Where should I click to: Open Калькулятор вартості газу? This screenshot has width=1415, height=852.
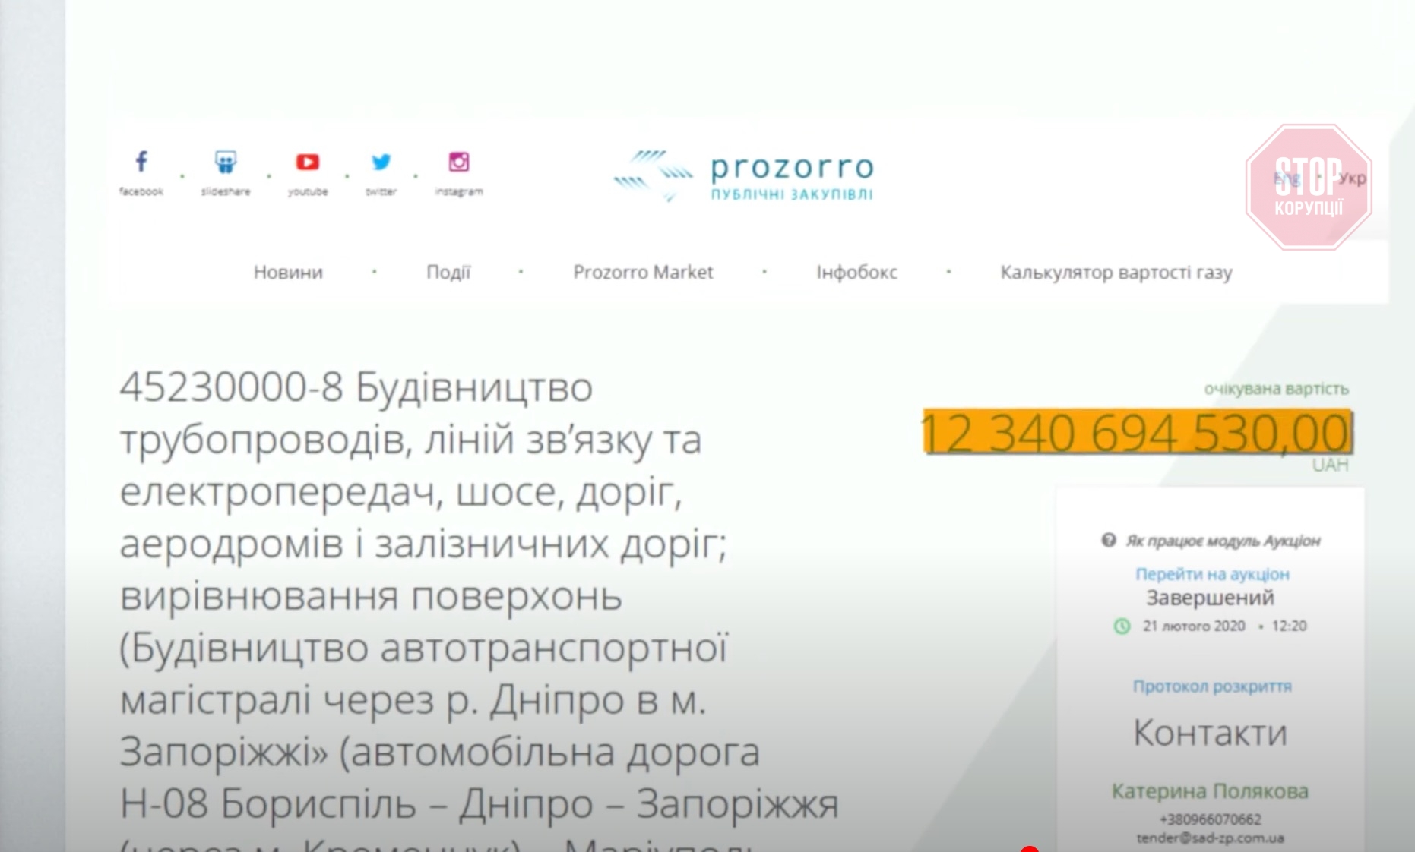click(x=1116, y=272)
